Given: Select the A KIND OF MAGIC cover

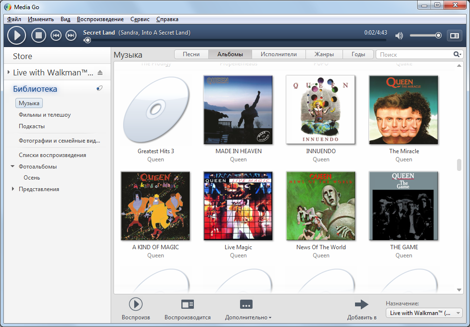Looking at the screenshot, I should 155,206.
